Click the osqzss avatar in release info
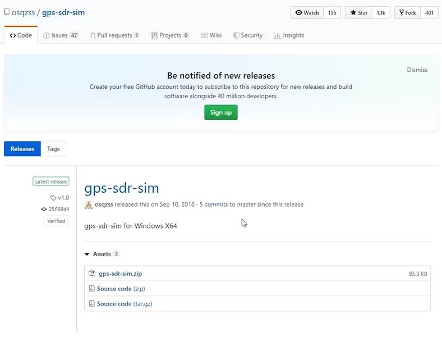 coord(89,205)
